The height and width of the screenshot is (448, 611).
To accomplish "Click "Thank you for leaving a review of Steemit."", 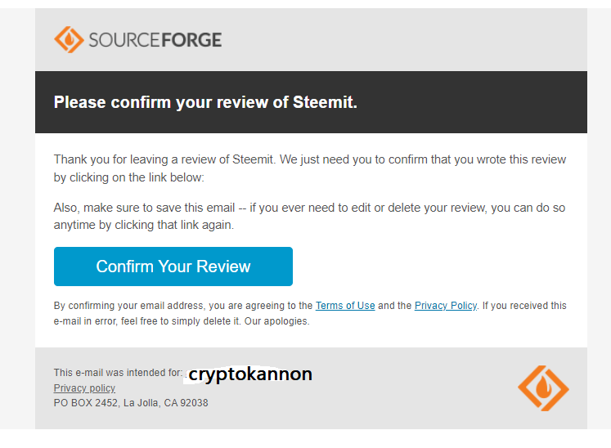I will 164,160.
